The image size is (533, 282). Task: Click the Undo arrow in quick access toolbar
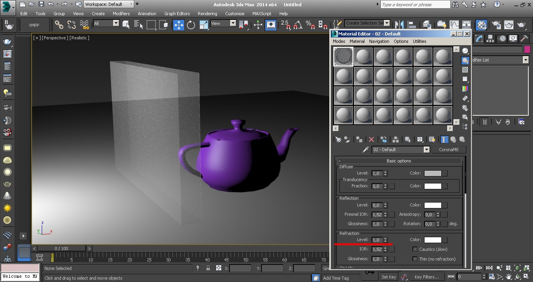pos(51,4)
